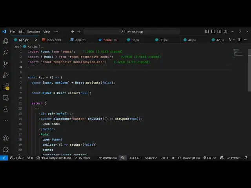Screen dimensions: 251x188
Task: Toggle bottom panel layout icon
Action: (213, 31)
